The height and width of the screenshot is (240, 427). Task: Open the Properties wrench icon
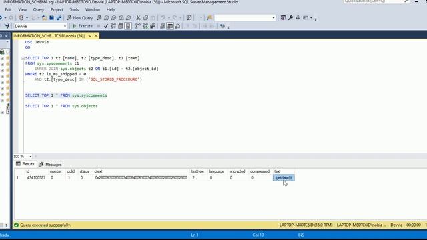point(291,18)
